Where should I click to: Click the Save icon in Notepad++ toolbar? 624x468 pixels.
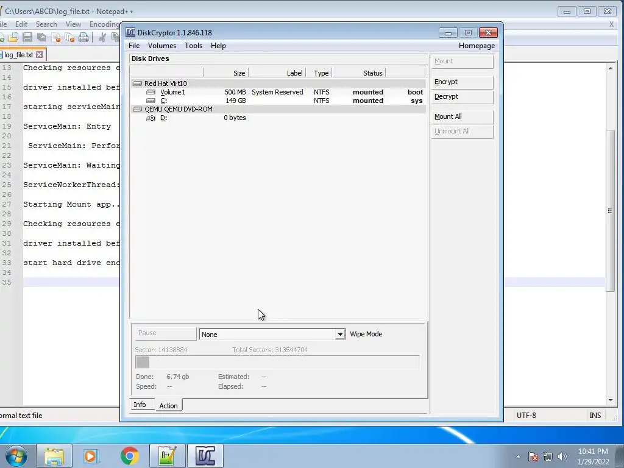pyautogui.click(x=27, y=37)
